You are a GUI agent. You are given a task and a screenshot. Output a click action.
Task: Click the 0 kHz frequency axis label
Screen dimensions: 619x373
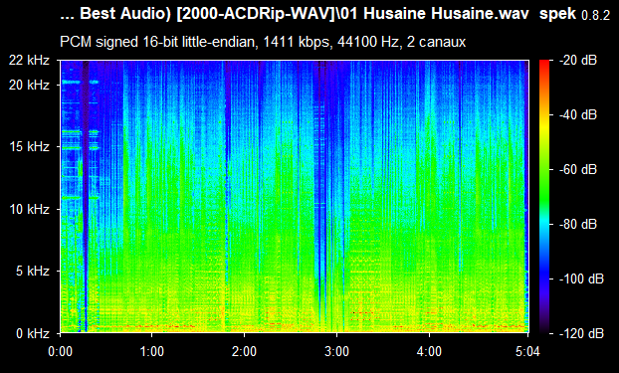(x=33, y=333)
